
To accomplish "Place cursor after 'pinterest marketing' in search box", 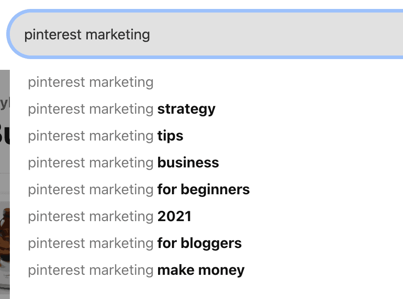I will coord(150,34).
